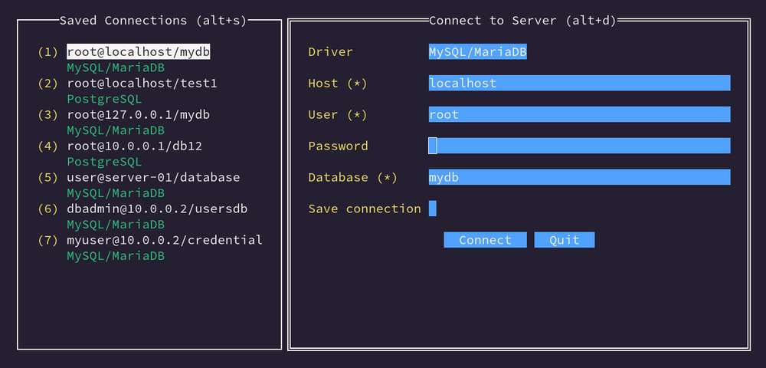Click the PostgreSQL label under root@localhost/test1
The height and width of the screenshot is (368, 766).
(x=104, y=99)
